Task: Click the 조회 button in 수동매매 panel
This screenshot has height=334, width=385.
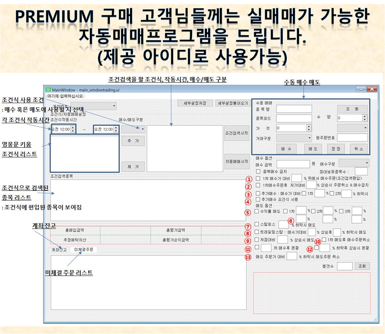Action: 352,109
